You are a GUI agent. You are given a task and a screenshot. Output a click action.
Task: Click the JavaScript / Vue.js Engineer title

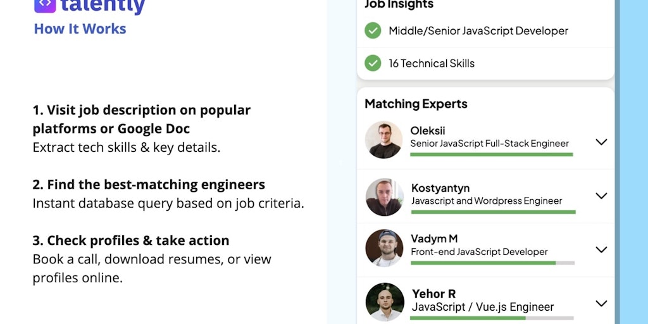[x=483, y=307]
